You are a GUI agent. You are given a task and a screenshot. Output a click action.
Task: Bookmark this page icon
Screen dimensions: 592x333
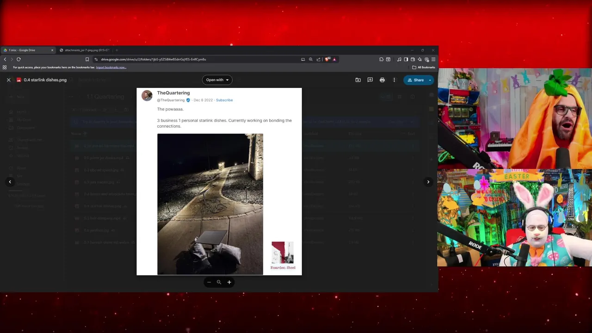[87, 59]
